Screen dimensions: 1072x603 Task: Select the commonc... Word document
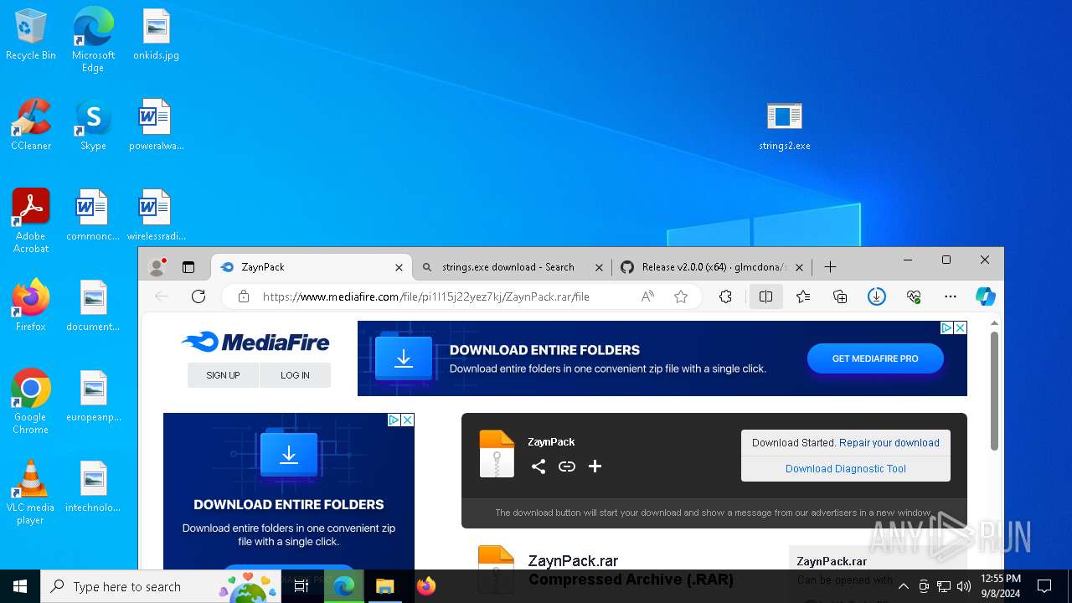93,216
